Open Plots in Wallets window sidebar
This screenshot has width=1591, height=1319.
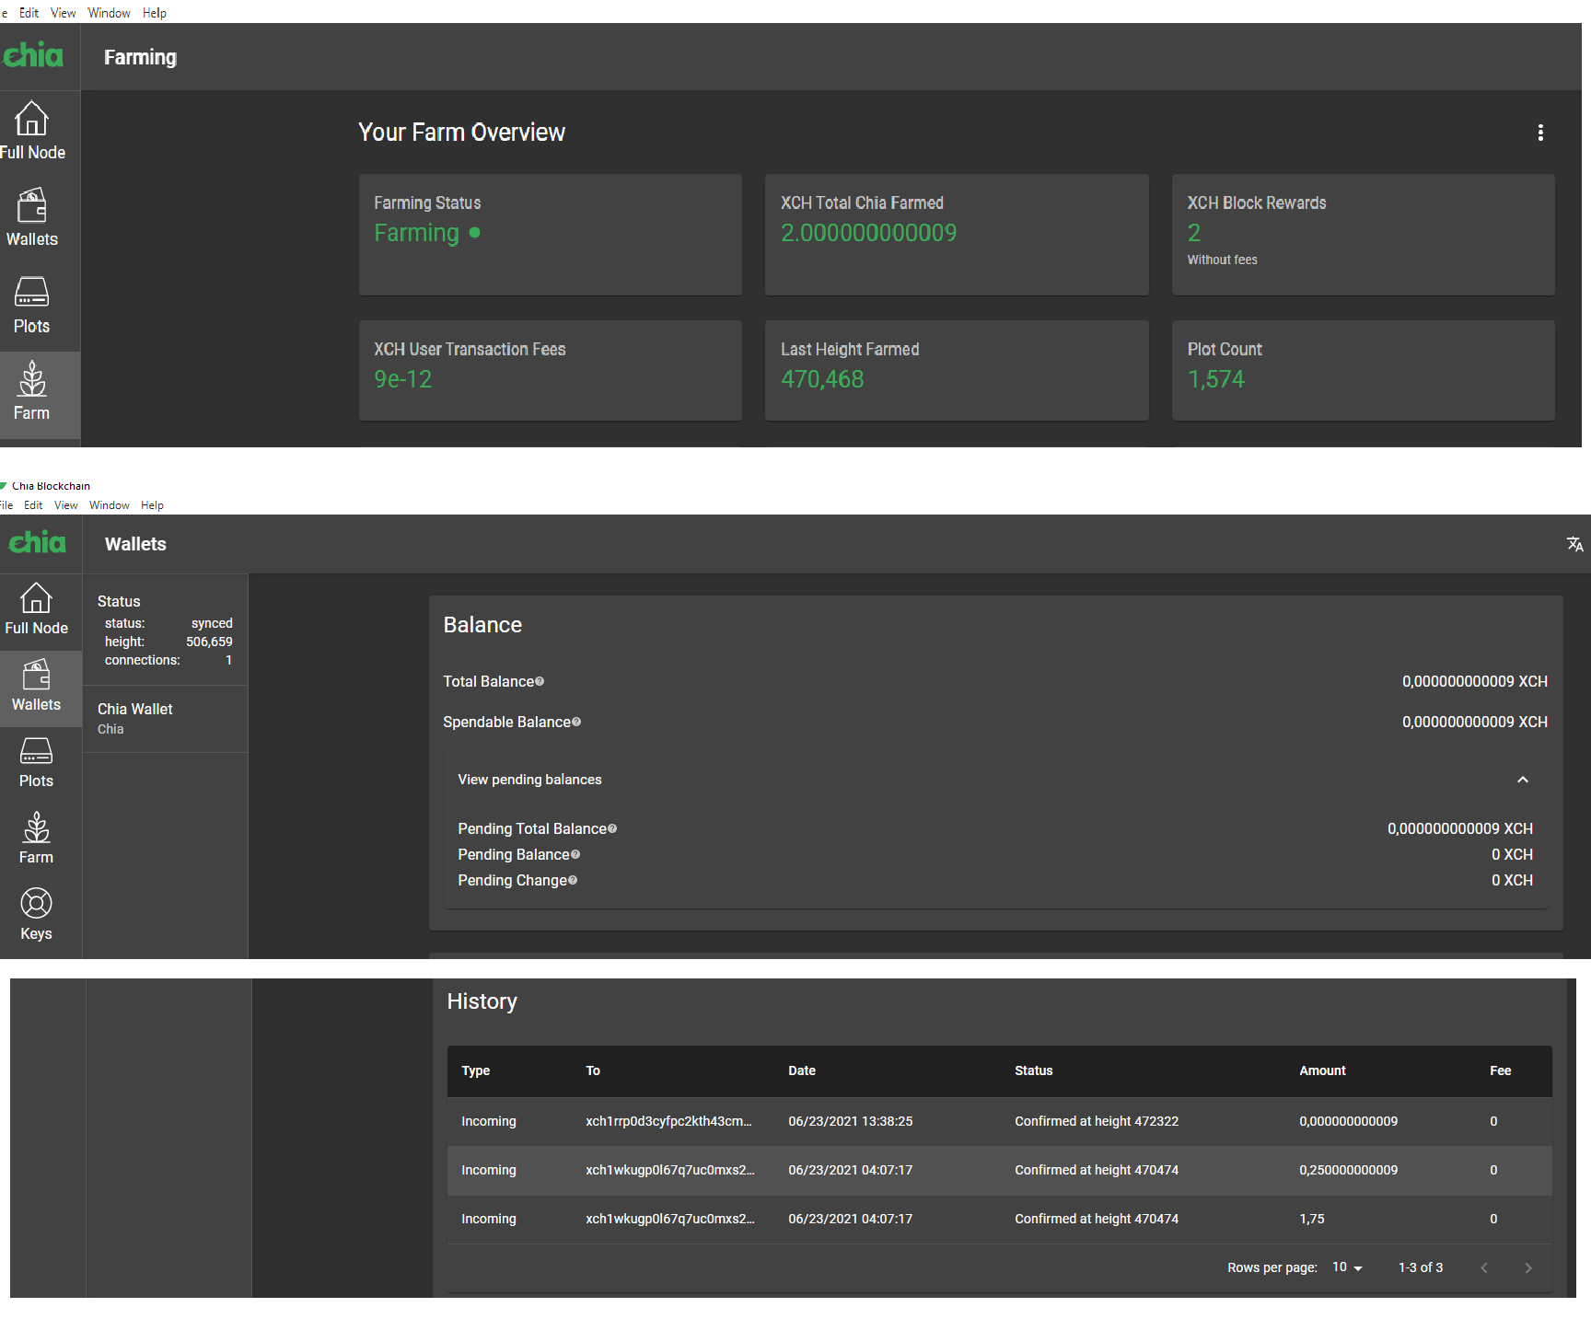click(x=37, y=763)
